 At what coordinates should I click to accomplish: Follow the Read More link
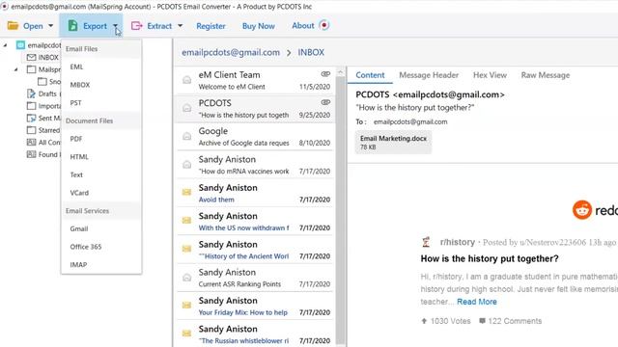click(477, 302)
